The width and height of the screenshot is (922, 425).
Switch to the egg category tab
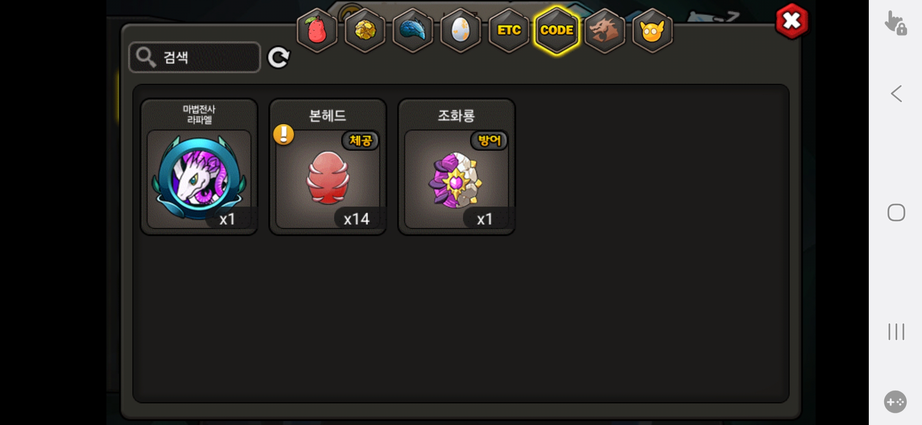461,30
